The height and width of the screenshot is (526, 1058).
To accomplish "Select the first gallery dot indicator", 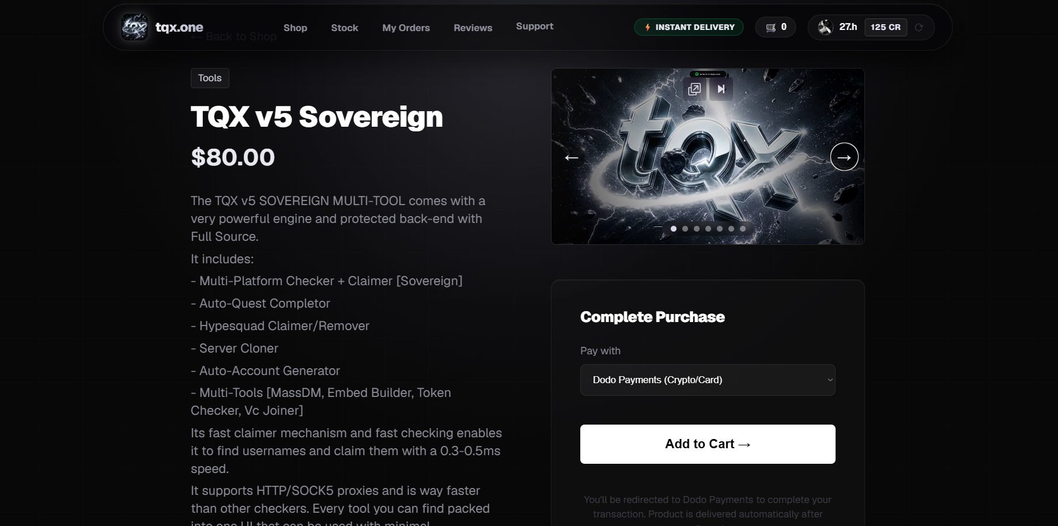I will [674, 229].
